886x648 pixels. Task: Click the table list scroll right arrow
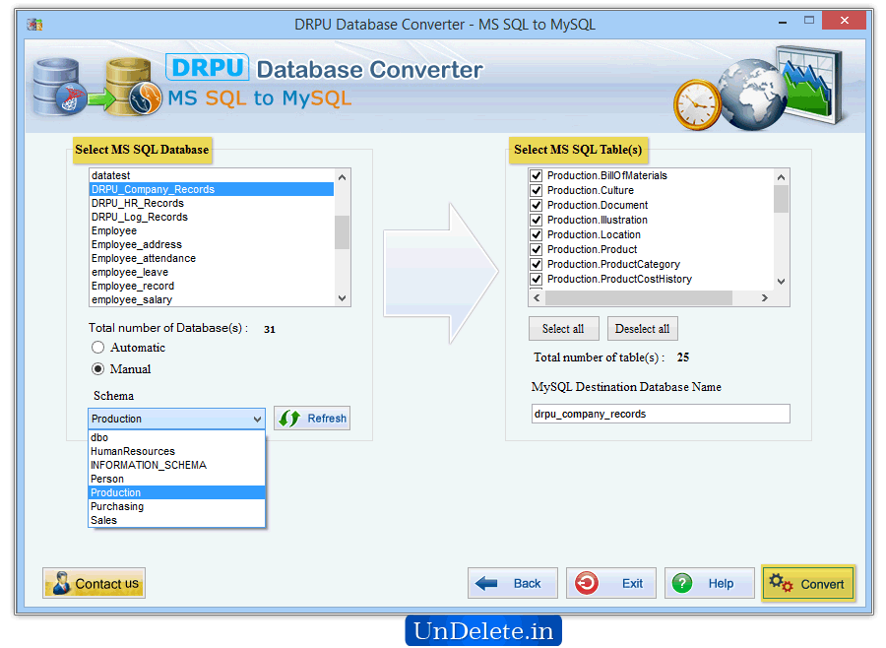click(x=765, y=298)
